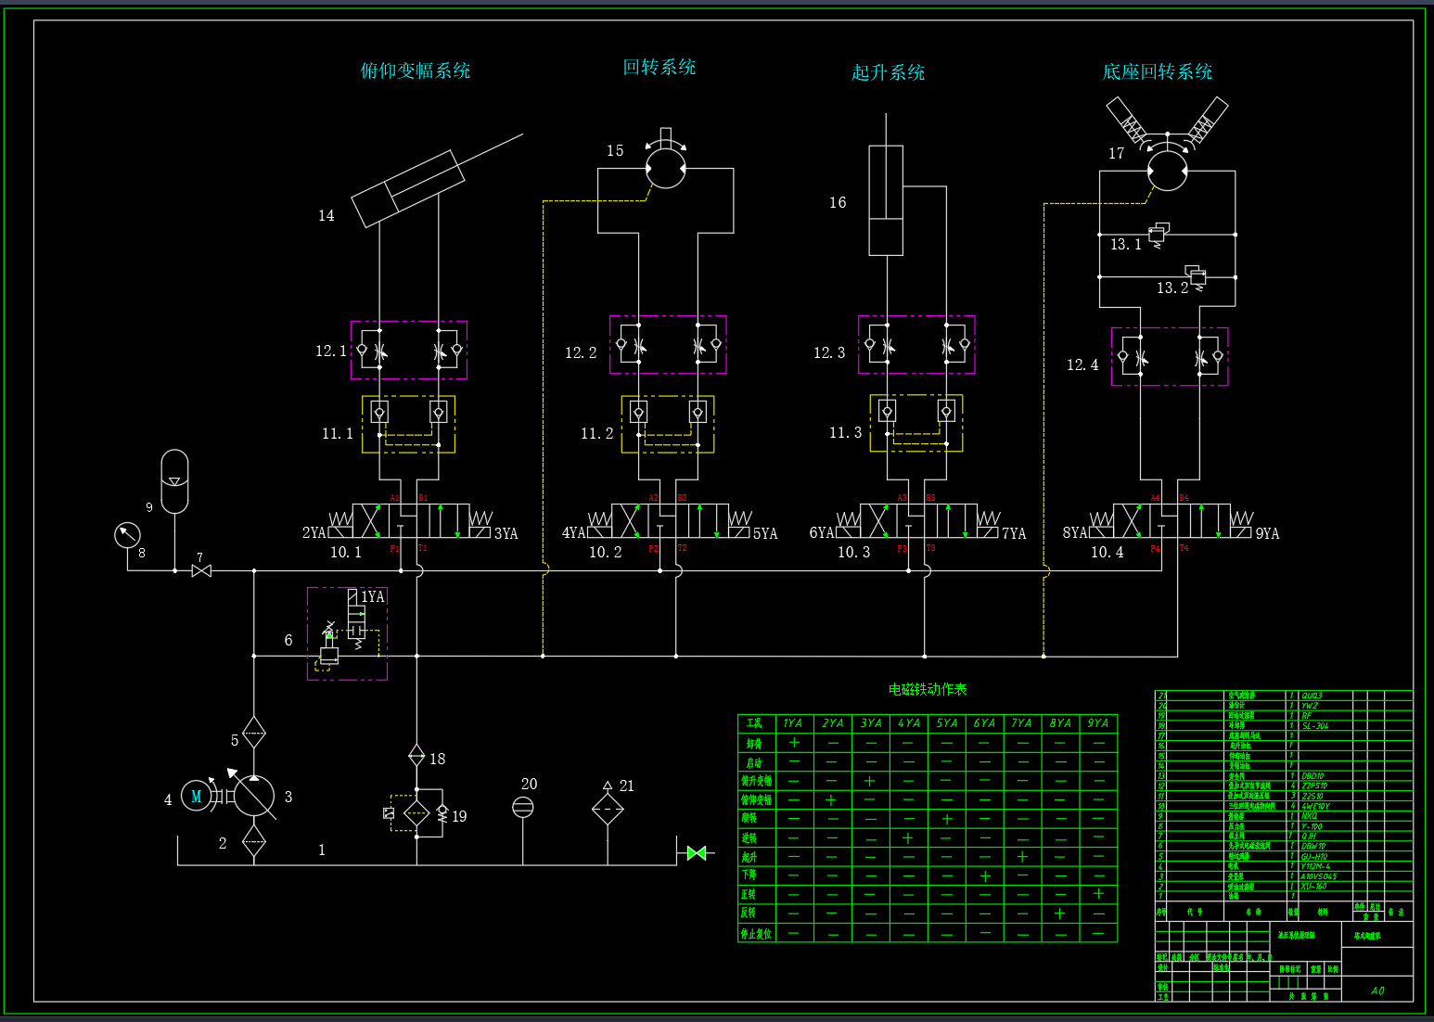Click the suction filter symbol numbered 2
This screenshot has height=1022, width=1434.
click(x=254, y=842)
